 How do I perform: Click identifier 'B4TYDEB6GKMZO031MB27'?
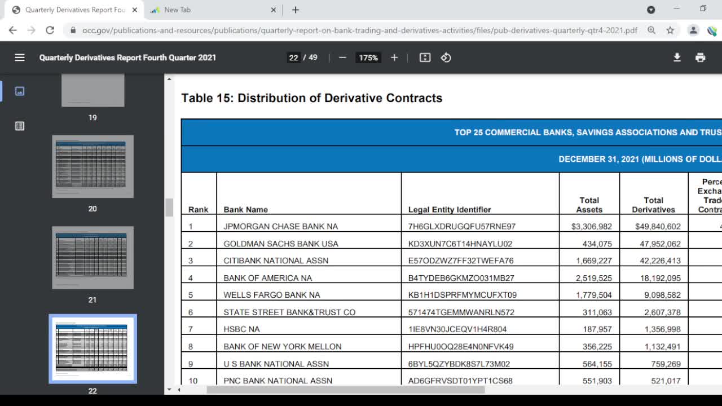461,278
